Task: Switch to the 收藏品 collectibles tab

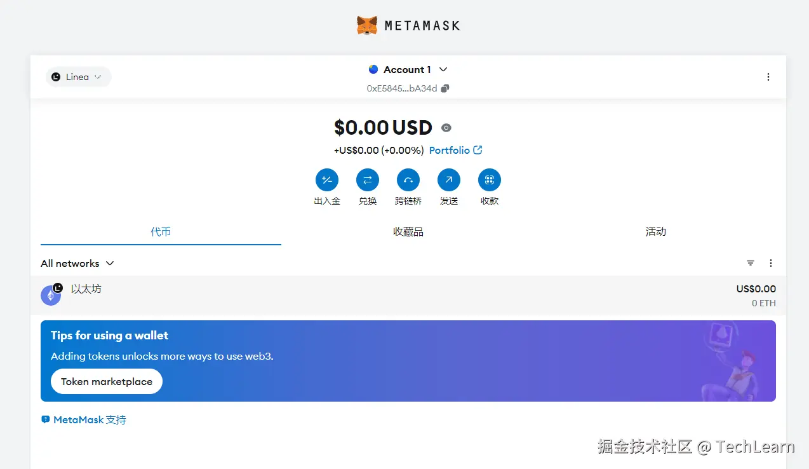Action: click(x=408, y=232)
